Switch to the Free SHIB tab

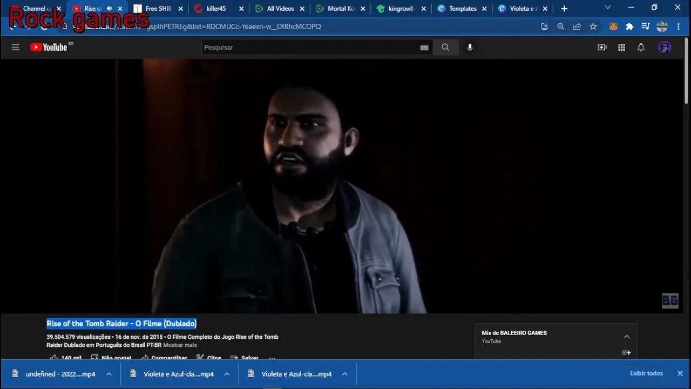point(158,9)
